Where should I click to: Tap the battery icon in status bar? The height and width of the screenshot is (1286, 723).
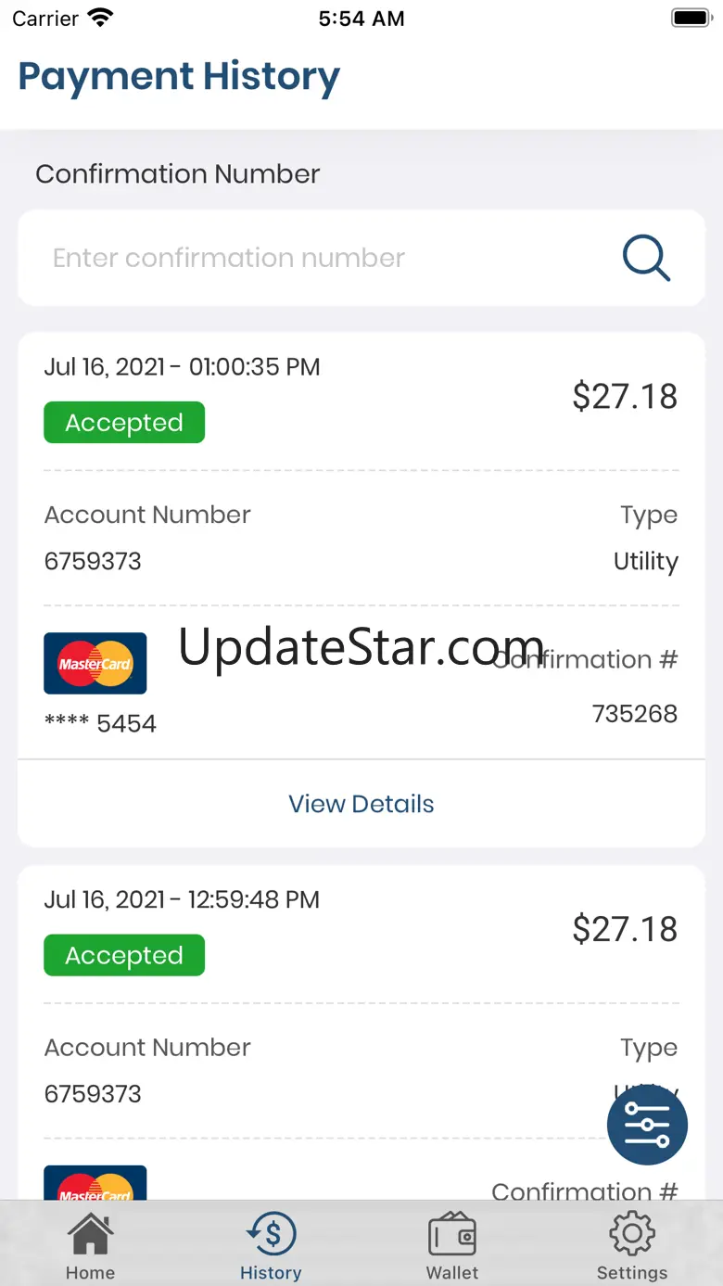click(691, 19)
